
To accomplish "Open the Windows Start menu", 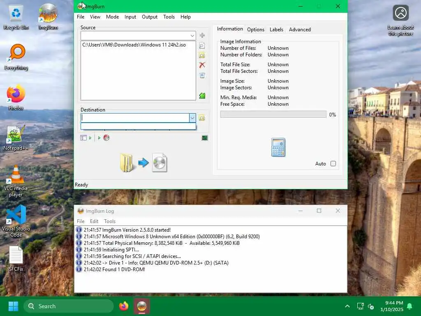I will [x=13, y=306].
